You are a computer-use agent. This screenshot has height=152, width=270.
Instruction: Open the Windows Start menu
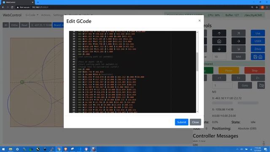pyautogui.click(x=3, y=149)
